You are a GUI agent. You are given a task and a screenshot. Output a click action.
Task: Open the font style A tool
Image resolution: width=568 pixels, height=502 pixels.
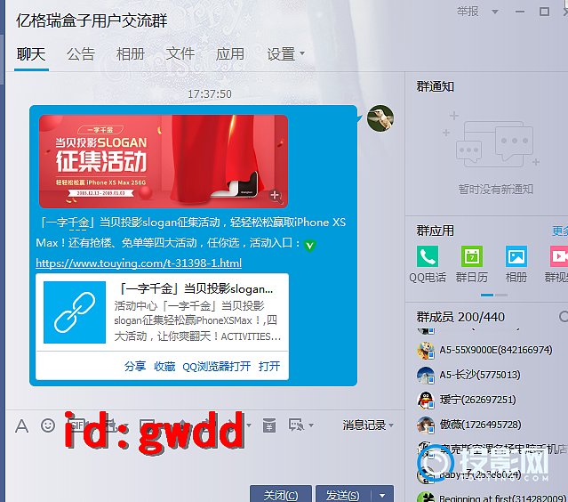[21, 425]
